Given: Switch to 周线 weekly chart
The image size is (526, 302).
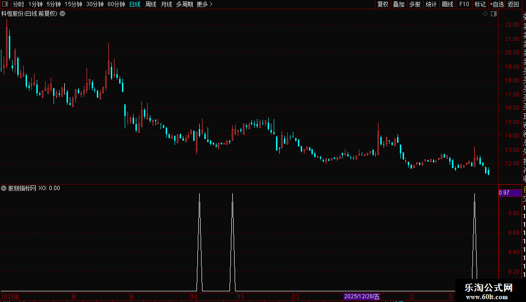Looking at the screenshot, I should click(x=151, y=4).
